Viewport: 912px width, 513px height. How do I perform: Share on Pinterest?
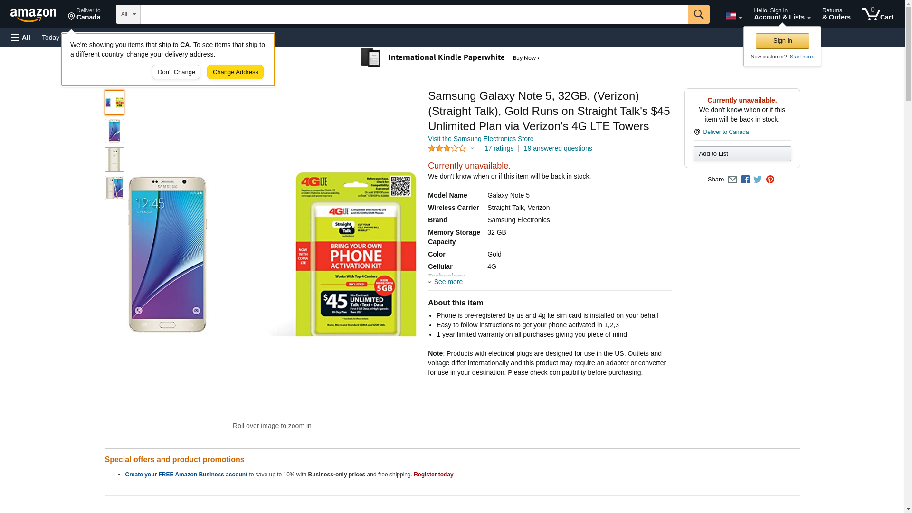770,180
